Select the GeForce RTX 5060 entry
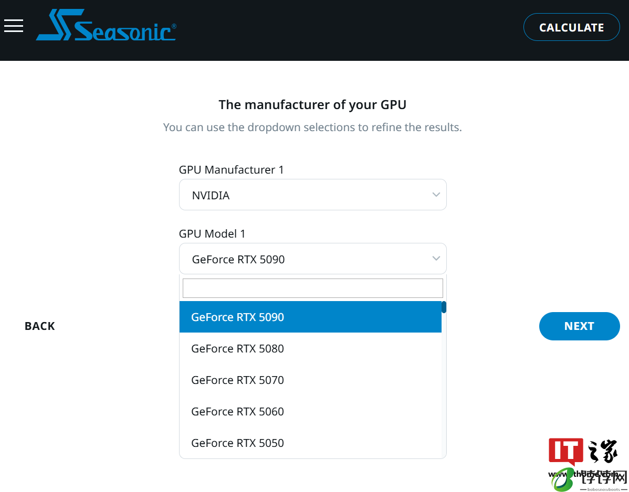This screenshot has width=629, height=492. [x=310, y=411]
